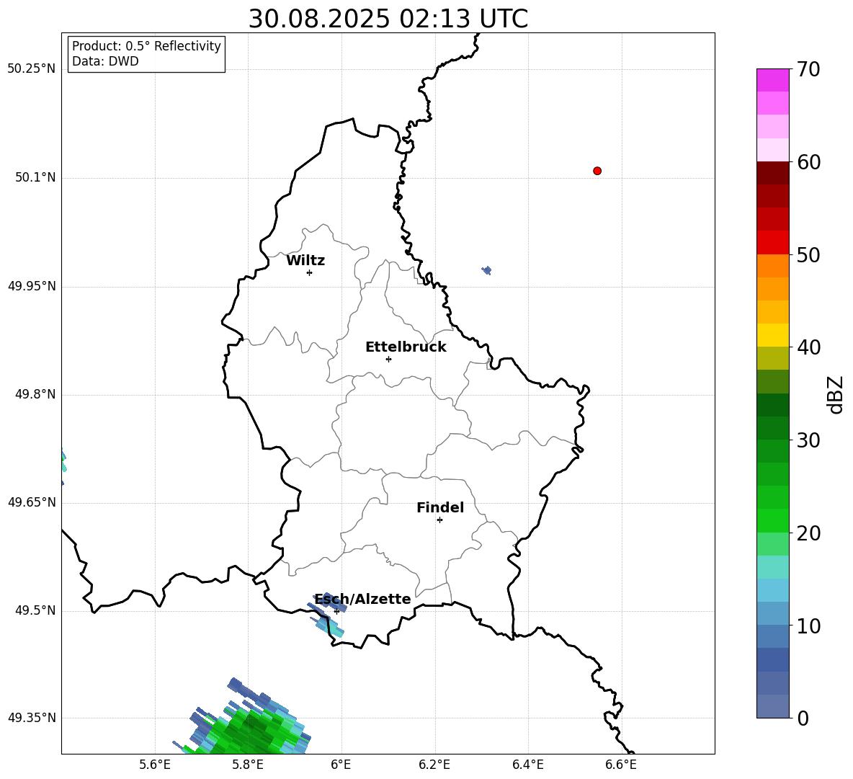Screen dimensions: 853x779
Task: Click the red dot radar marker
Action: (597, 171)
